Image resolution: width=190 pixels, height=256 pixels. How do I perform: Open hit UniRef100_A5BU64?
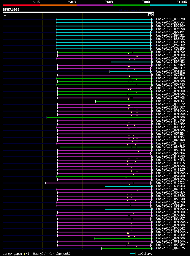point(170,23)
